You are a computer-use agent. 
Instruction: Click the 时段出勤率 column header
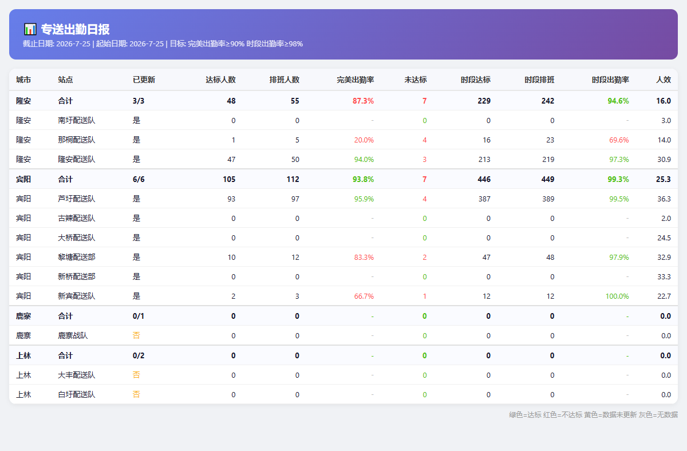point(610,80)
